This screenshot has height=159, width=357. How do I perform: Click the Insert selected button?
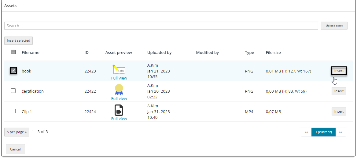(18, 41)
